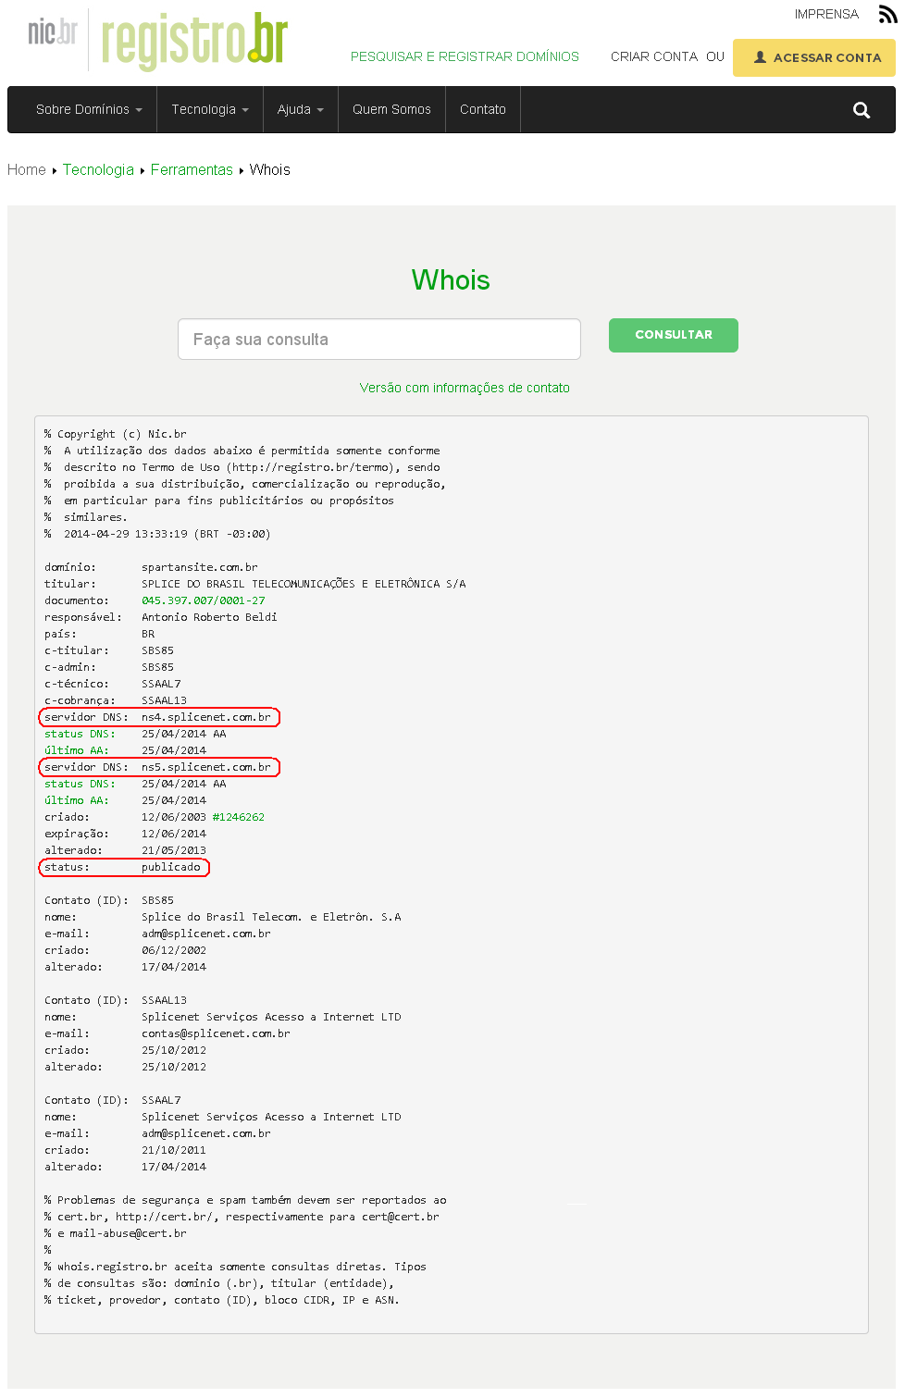Image resolution: width=905 pixels, height=1398 pixels.
Task: Open the Imprensa link
Action: [x=826, y=14]
